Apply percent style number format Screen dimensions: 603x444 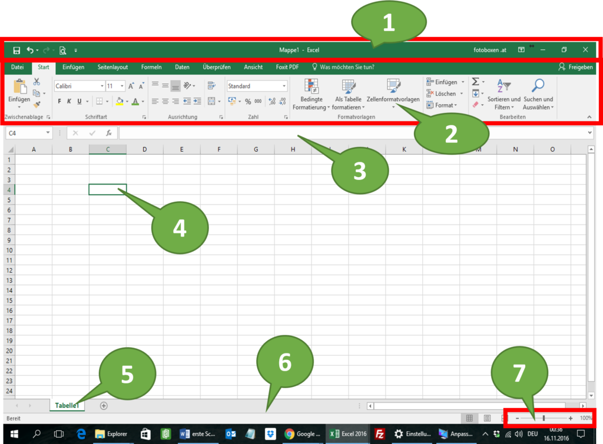(x=248, y=101)
